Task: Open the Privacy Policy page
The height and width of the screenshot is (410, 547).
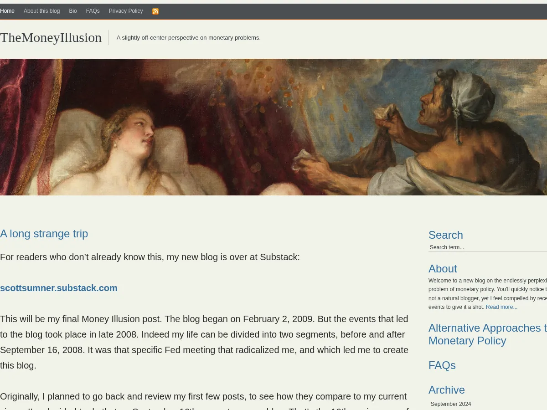Action: (125, 11)
